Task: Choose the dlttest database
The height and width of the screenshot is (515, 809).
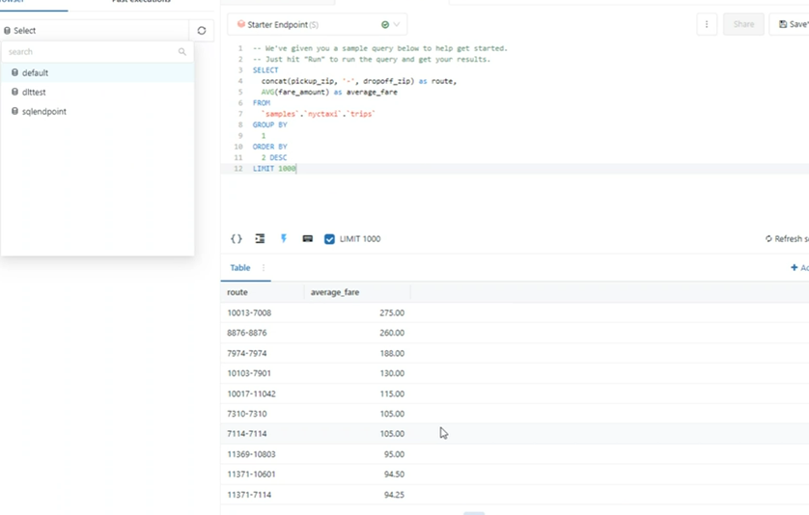Action: [35, 93]
